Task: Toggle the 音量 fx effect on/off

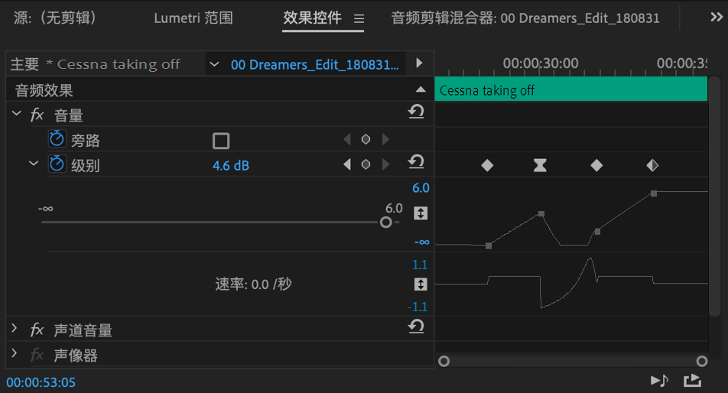Action: [37, 115]
